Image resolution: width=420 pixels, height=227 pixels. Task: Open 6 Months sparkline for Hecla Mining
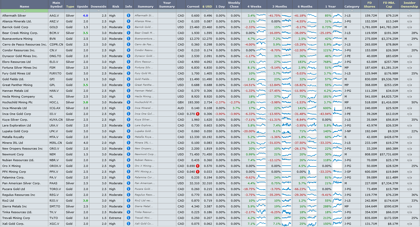pyautogui.click(x=312, y=96)
